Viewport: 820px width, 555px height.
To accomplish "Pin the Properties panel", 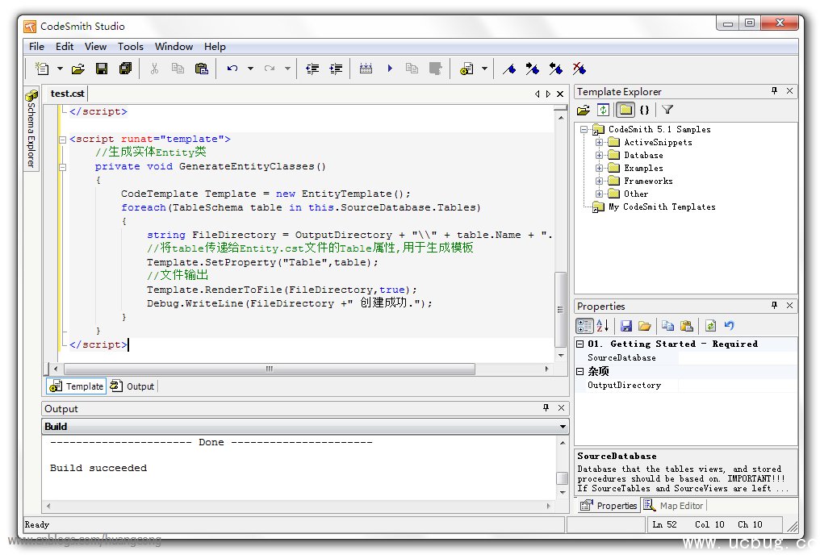I will pyautogui.click(x=774, y=305).
